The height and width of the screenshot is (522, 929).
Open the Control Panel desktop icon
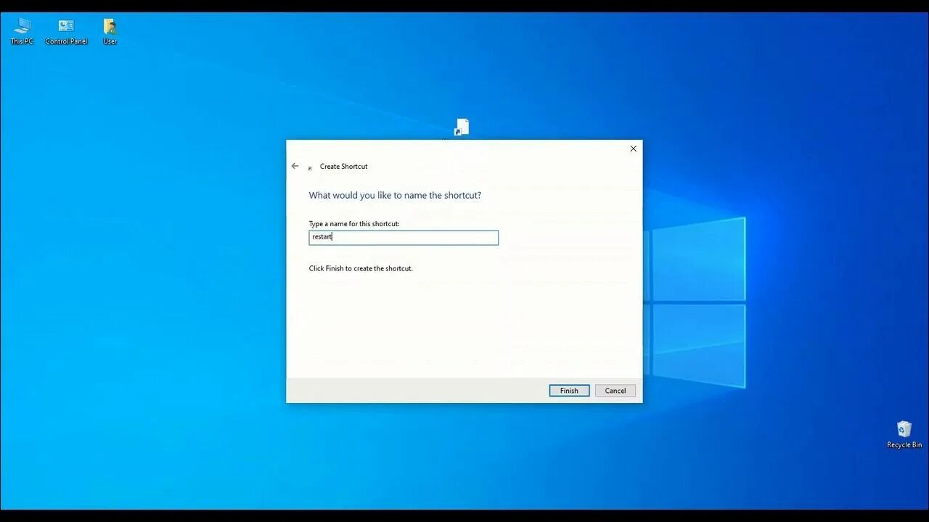(66, 31)
